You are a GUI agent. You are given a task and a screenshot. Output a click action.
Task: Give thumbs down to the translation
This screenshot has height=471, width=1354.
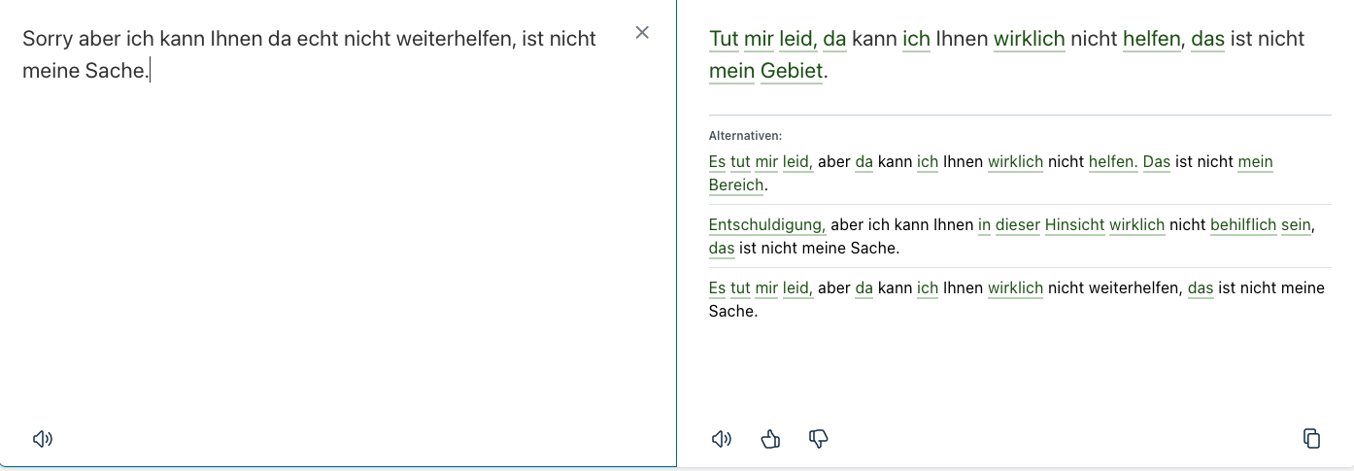(818, 439)
